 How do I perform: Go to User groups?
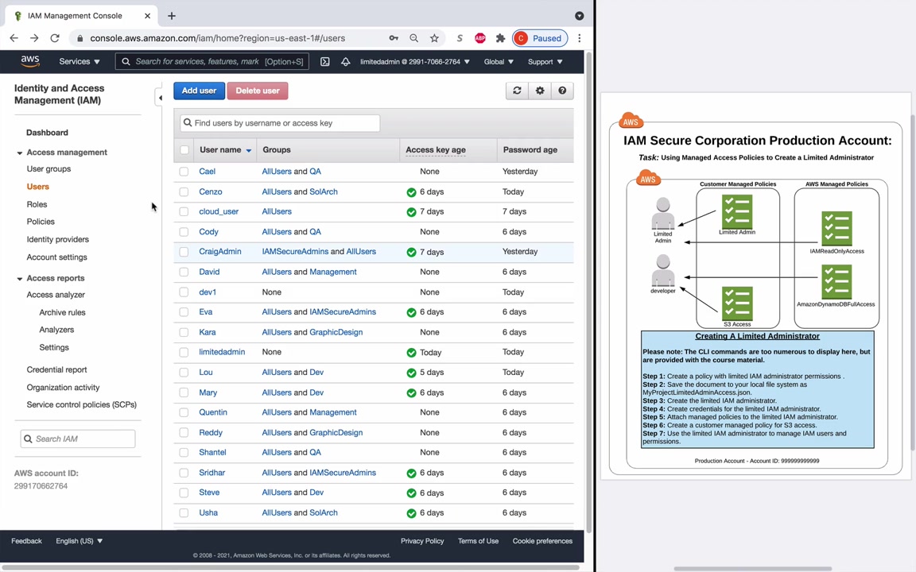point(49,168)
